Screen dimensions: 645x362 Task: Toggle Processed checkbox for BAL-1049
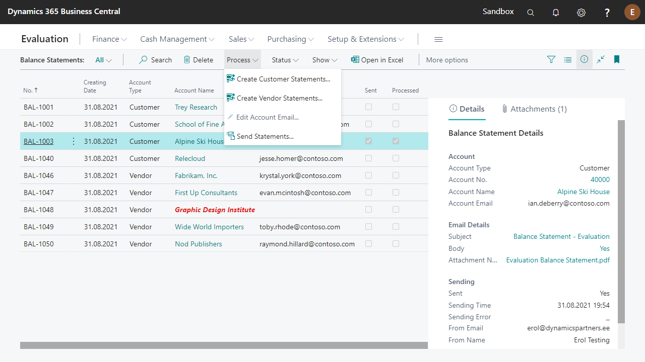coord(396,227)
